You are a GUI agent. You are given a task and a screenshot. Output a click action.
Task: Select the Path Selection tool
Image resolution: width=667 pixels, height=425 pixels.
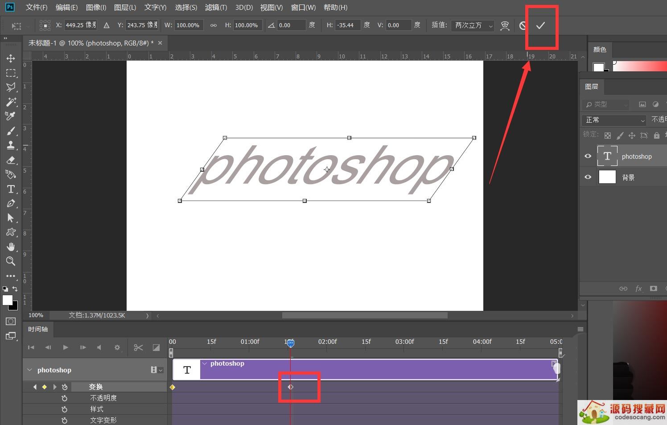point(11,218)
